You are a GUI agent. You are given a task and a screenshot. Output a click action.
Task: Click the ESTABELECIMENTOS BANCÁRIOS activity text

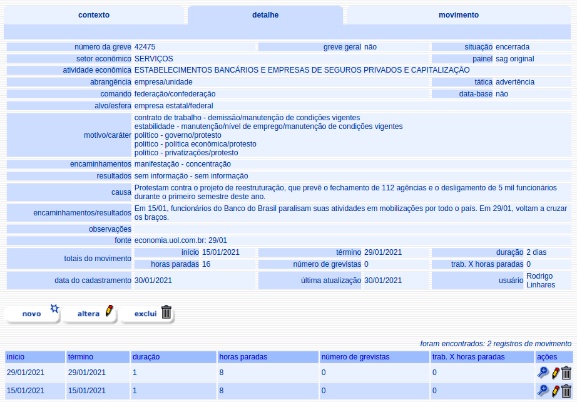pos(302,70)
